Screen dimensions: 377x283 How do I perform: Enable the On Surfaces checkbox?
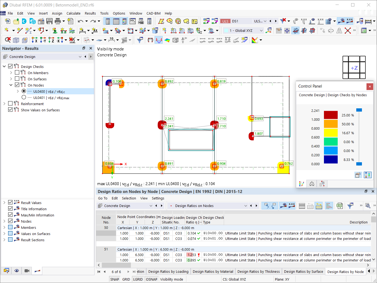tap(17, 79)
